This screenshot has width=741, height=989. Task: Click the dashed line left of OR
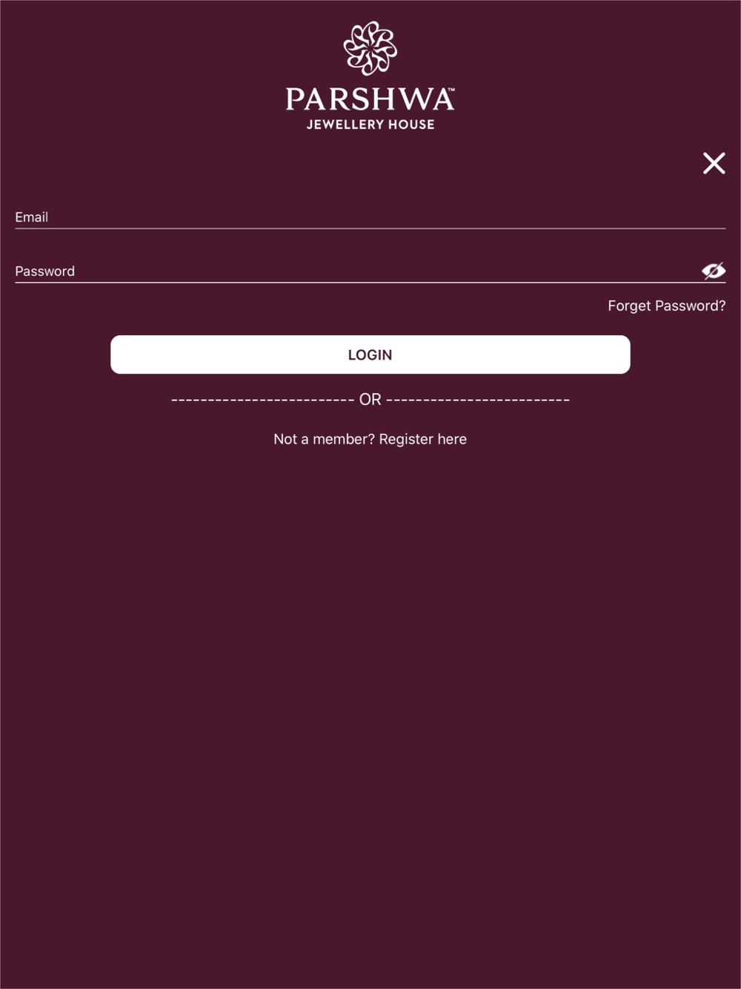[x=263, y=400]
